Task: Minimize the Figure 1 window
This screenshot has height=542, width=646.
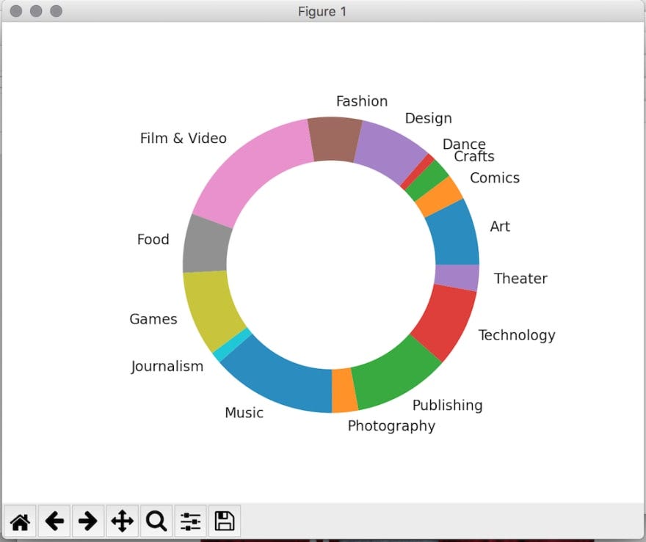Action: pyautogui.click(x=36, y=11)
